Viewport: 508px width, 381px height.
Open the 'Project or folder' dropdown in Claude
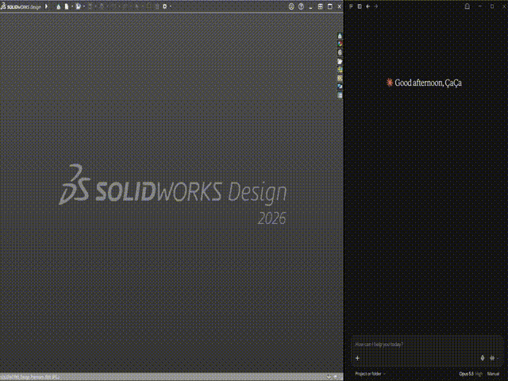coord(370,374)
